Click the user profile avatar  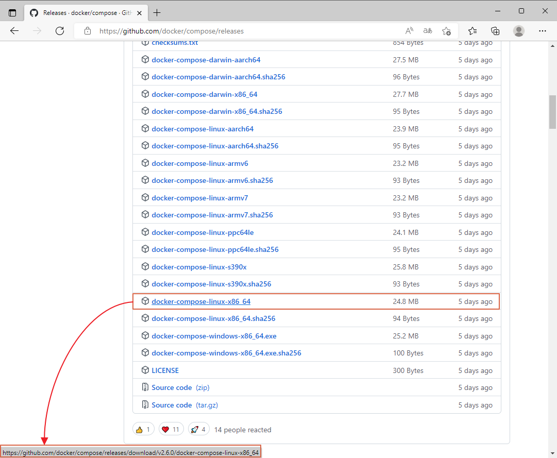click(519, 31)
